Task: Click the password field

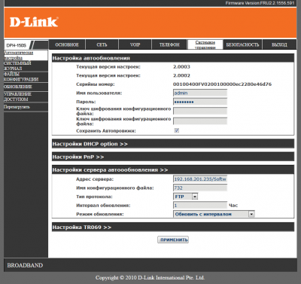Action: (200, 102)
